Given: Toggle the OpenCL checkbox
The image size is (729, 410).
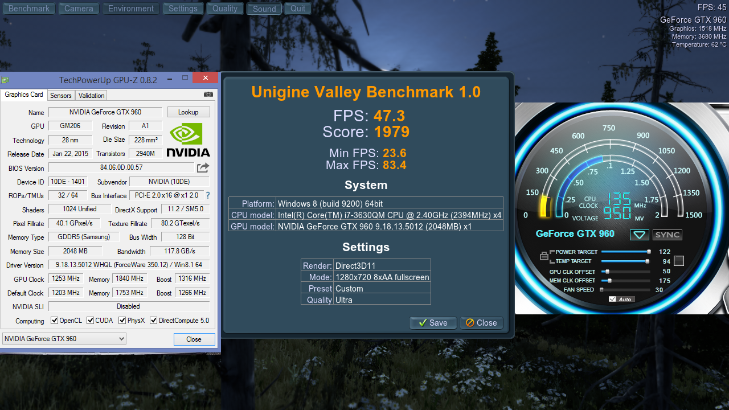Looking at the screenshot, I should (x=55, y=321).
